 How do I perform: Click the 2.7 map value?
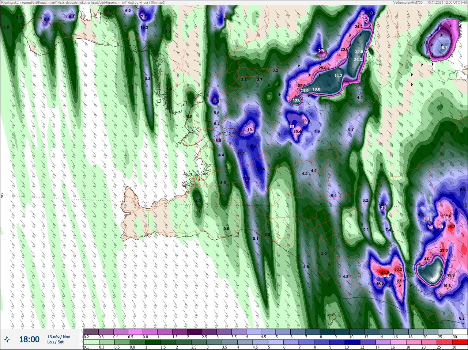click(260, 79)
